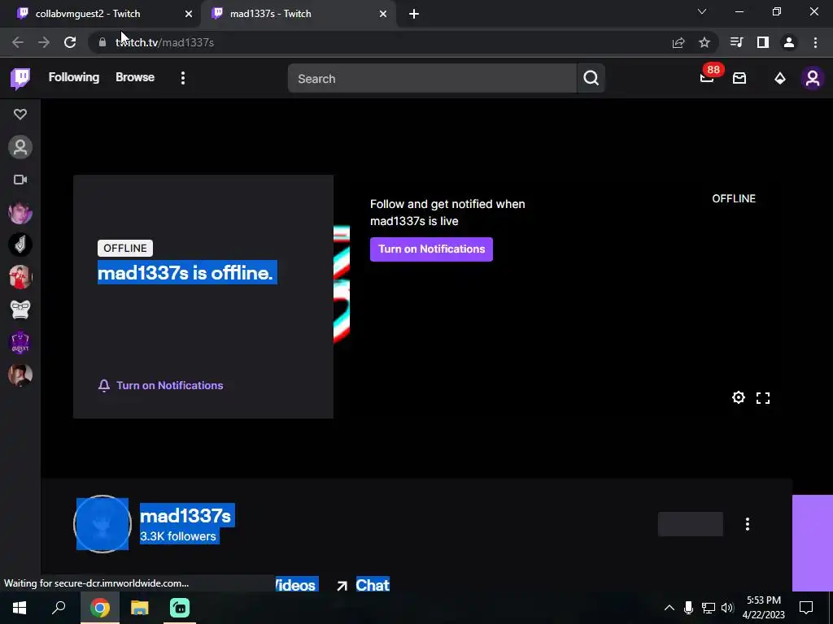Switch to the collabvmguest2 - Twitch tab

coord(102,14)
